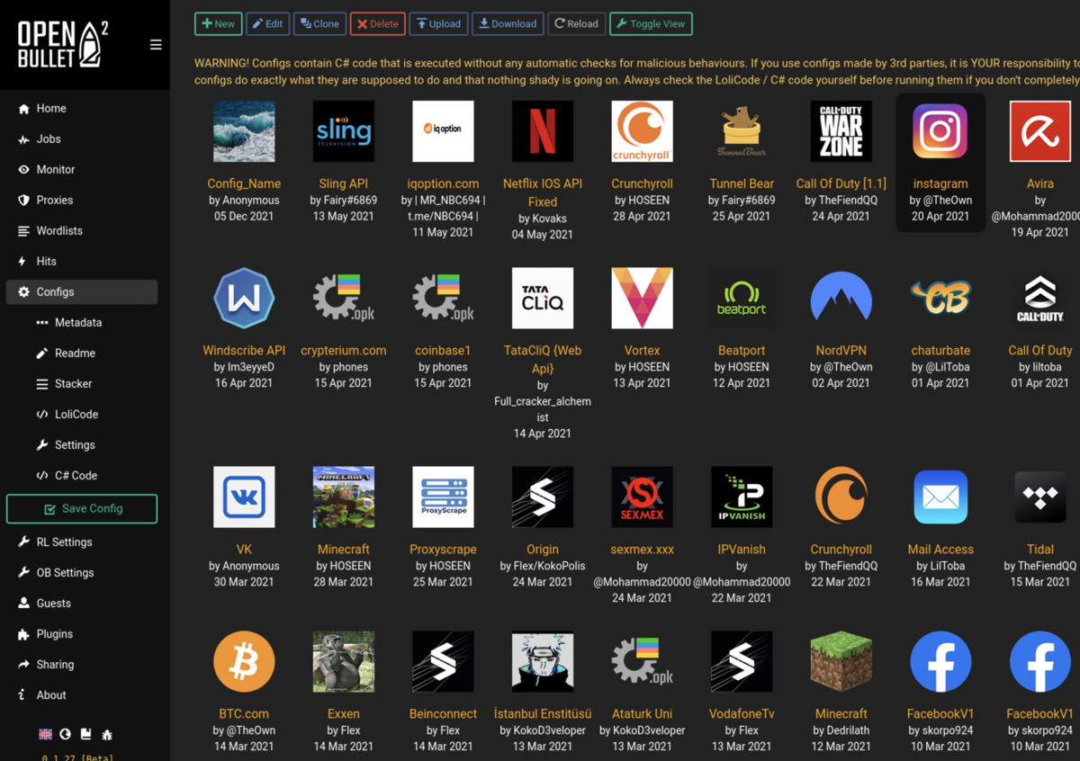
Task: Select the Windscribe API config icon
Action: [244, 298]
